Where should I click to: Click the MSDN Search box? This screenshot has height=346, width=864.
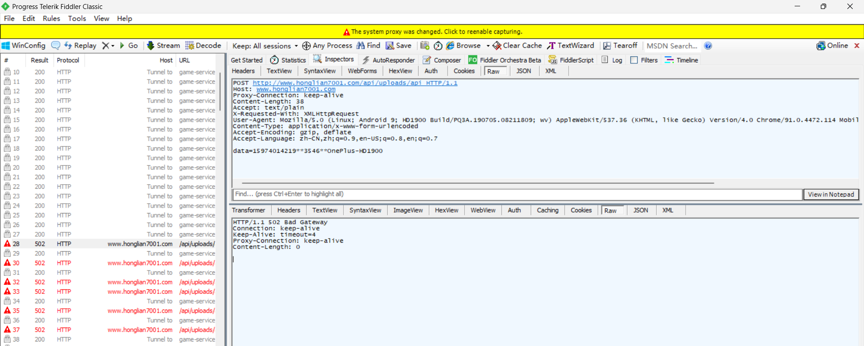point(672,46)
